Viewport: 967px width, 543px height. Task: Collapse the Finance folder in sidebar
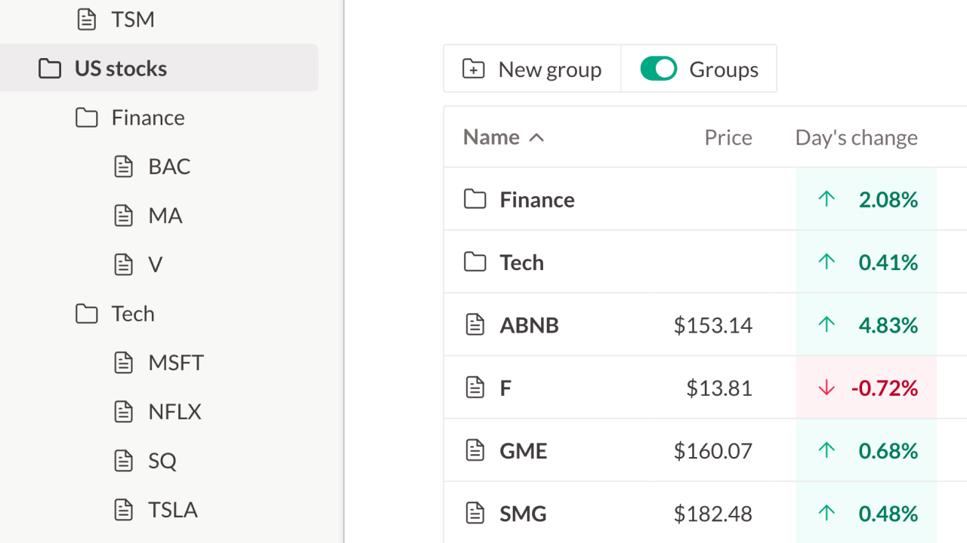(x=87, y=118)
